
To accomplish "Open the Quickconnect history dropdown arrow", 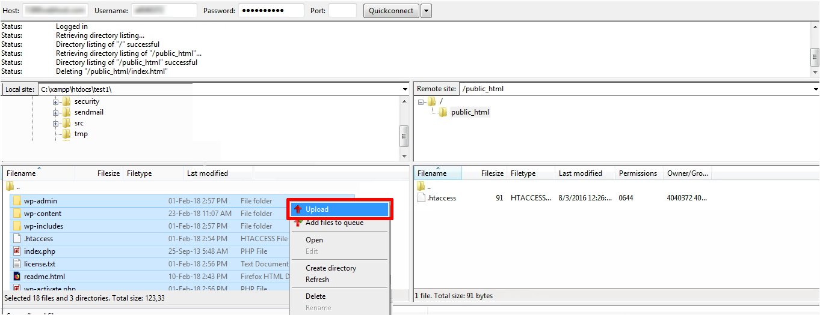I will pyautogui.click(x=426, y=11).
